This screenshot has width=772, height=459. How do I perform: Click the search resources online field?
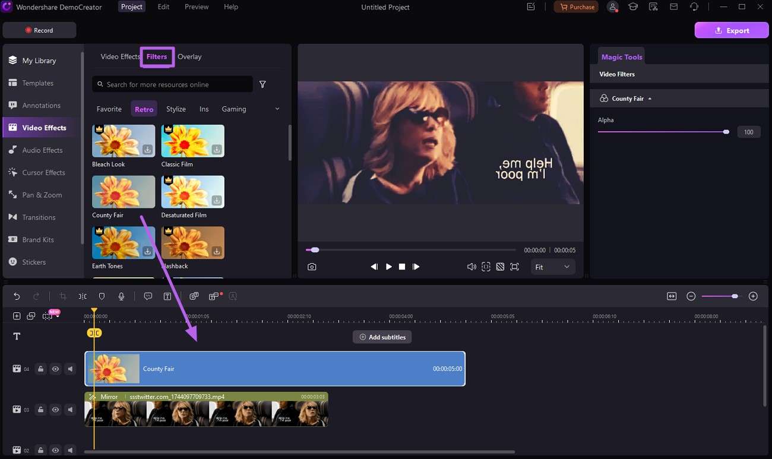[172, 84]
